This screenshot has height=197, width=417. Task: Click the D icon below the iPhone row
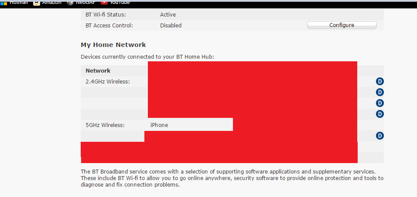coord(379,136)
